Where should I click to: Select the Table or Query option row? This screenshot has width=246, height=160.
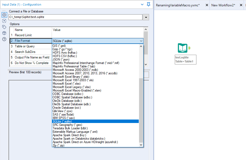(31, 46)
